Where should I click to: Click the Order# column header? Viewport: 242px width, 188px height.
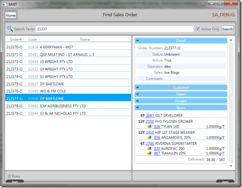(16, 39)
